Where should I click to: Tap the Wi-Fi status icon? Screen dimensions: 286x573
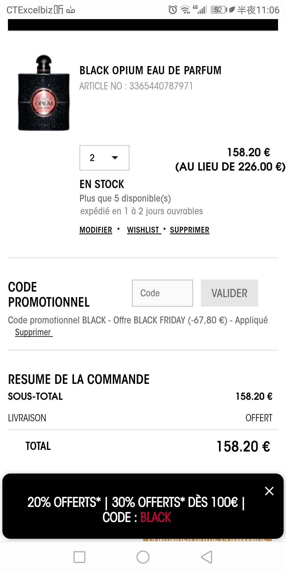coord(185,10)
